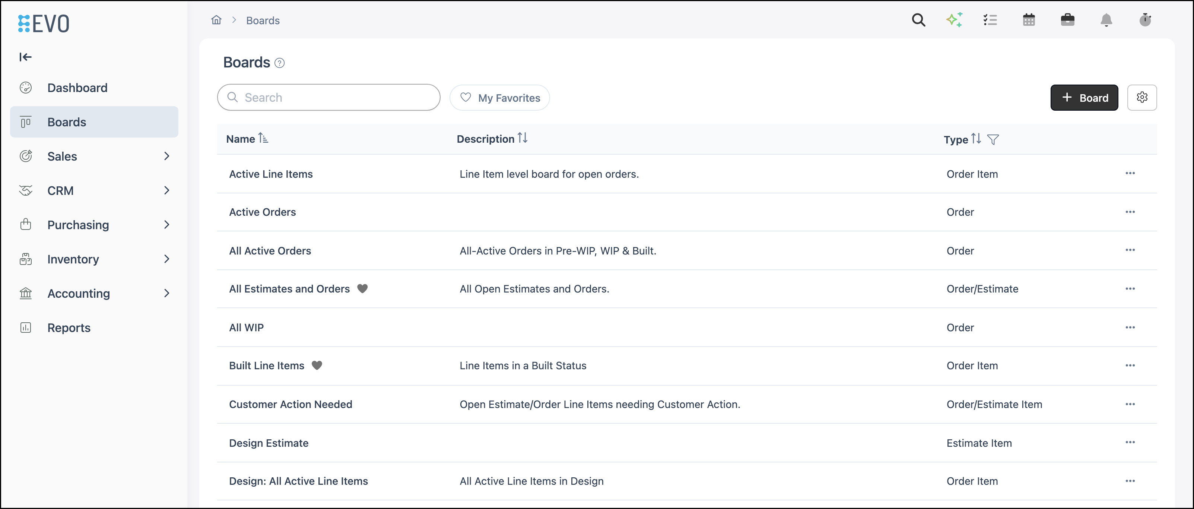The image size is (1194, 509).
Task: Unfavorite Built Line Items heart
Action: pyautogui.click(x=317, y=366)
